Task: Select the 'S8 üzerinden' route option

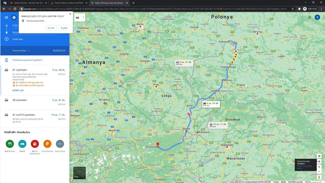Action: 35,103
